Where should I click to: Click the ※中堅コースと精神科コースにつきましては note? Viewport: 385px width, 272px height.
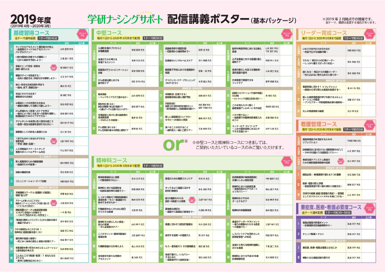(x=238, y=145)
